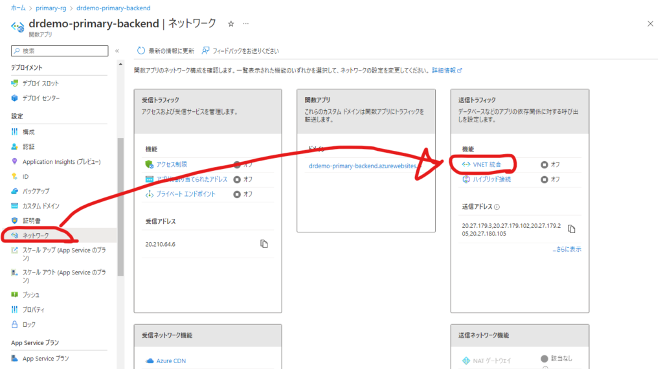Click the 構成 bars icon

tap(15, 132)
